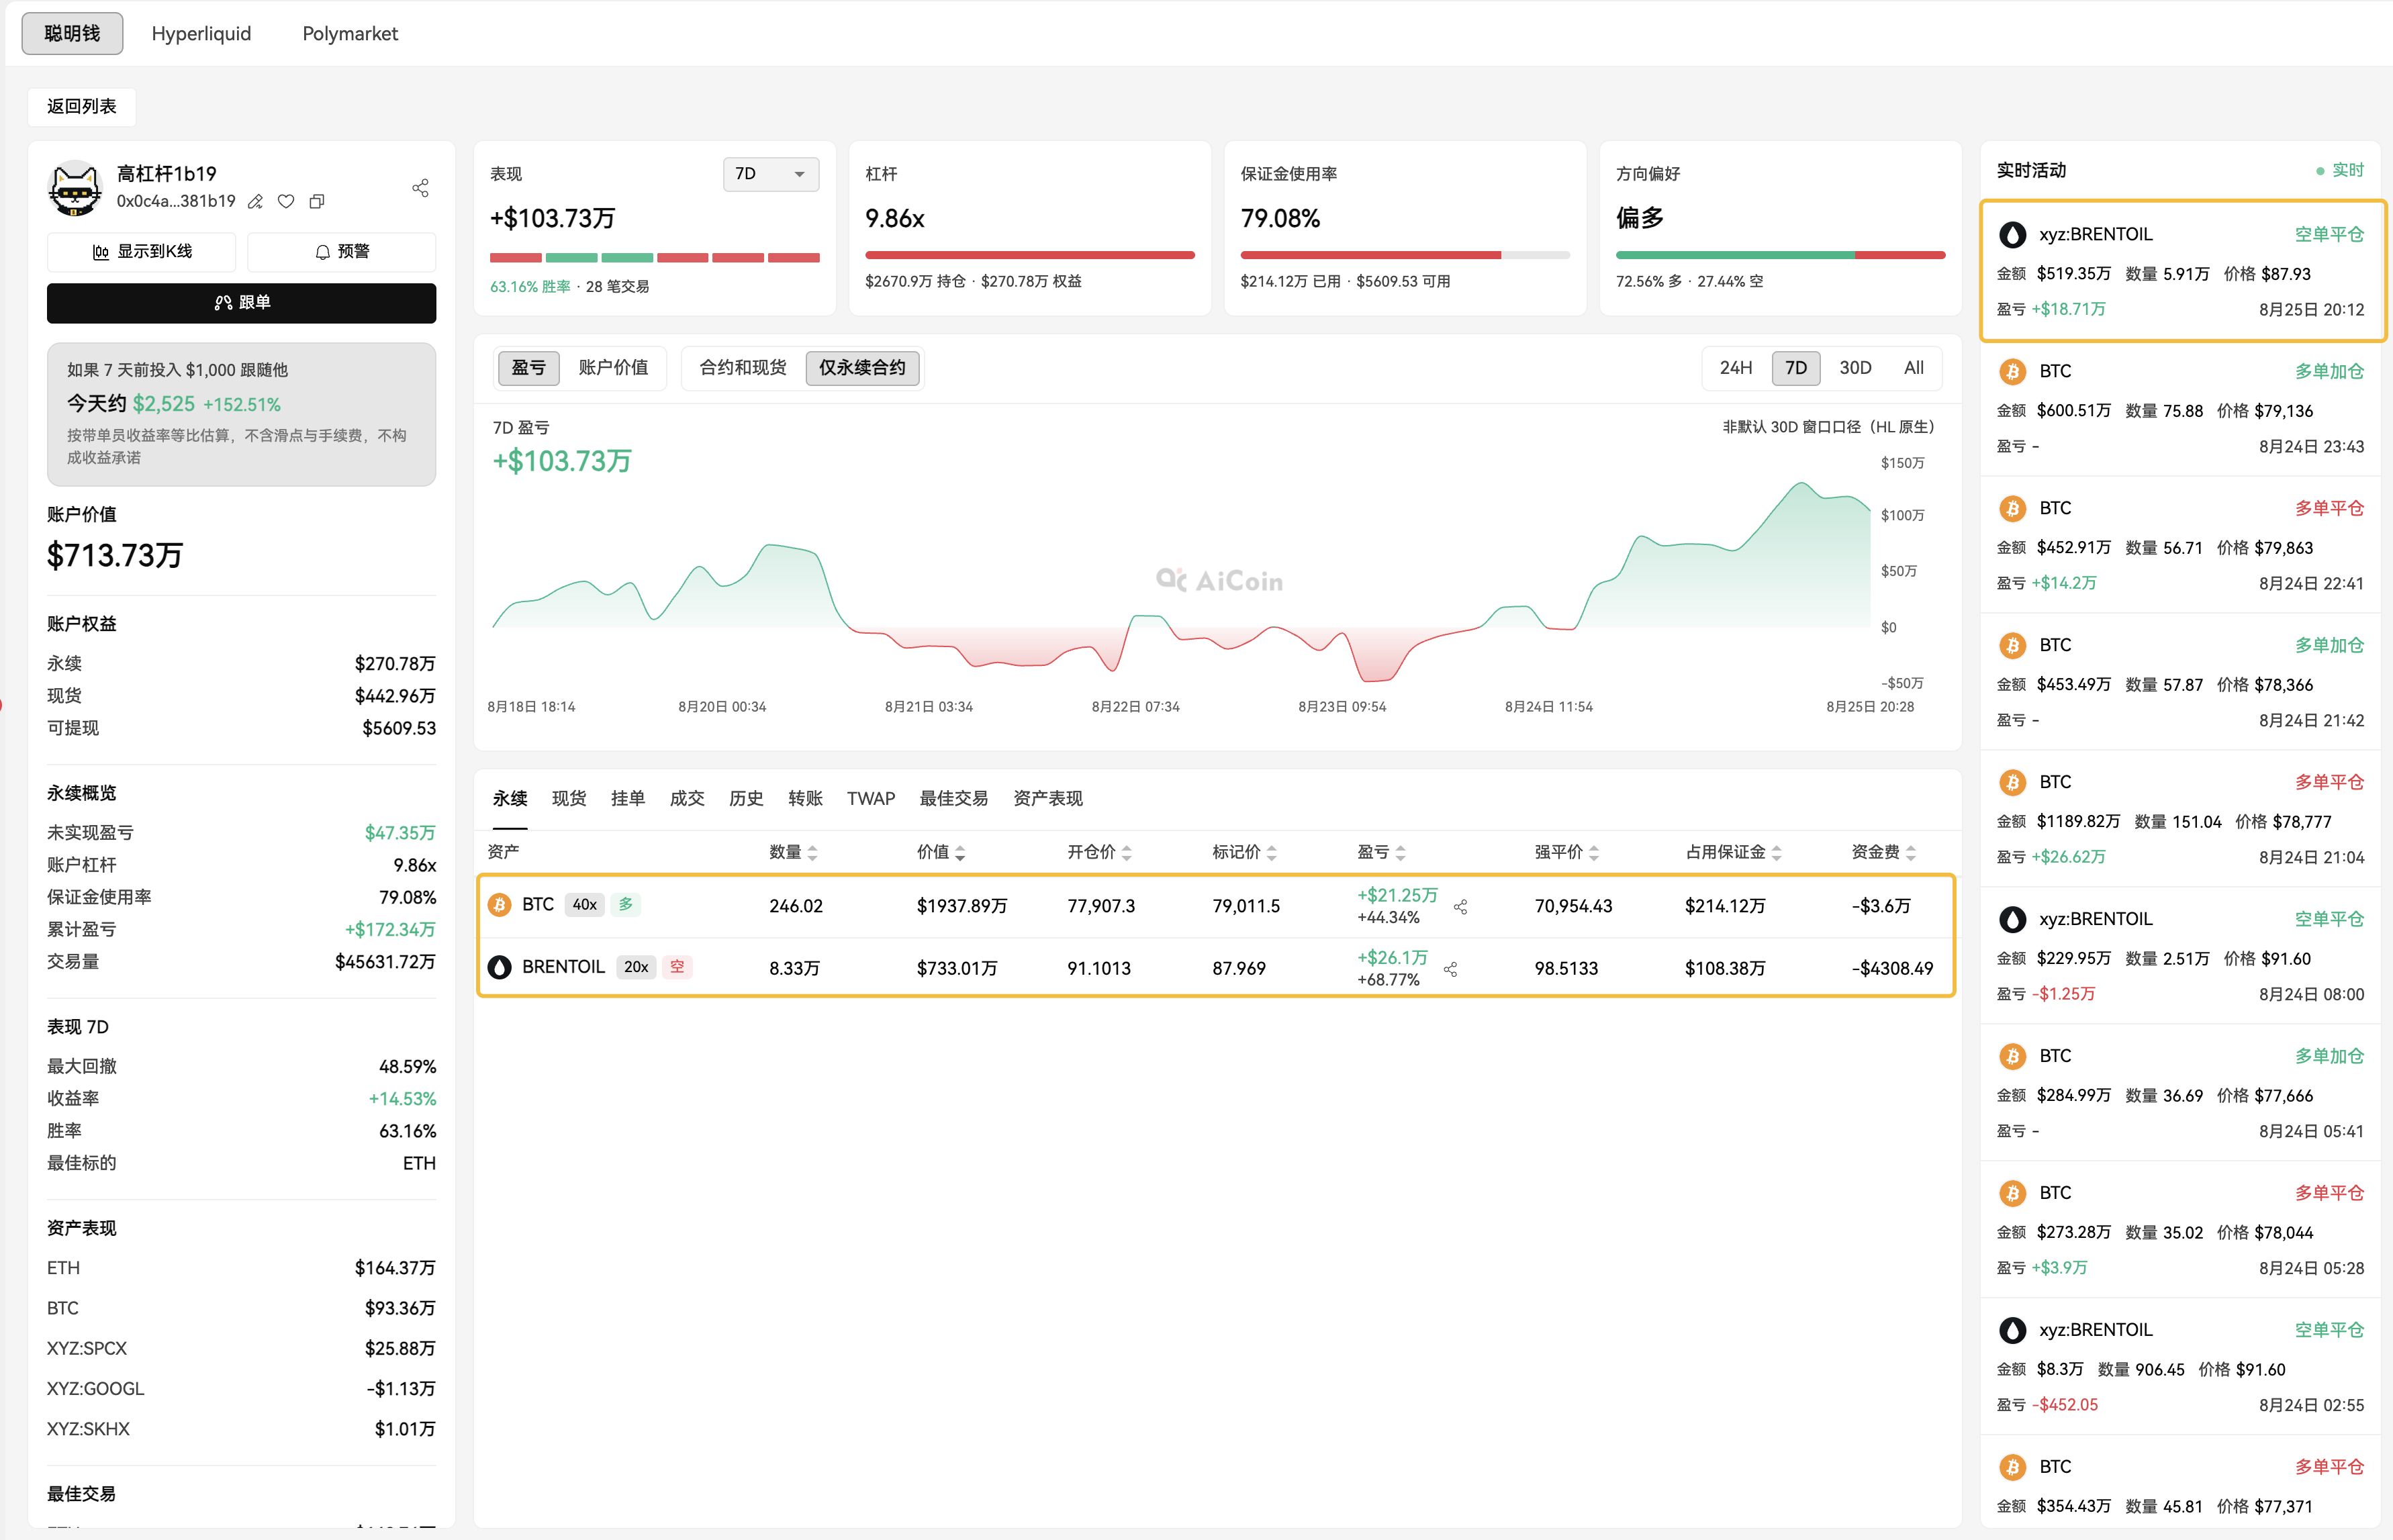Image resolution: width=2393 pixels, height=1540 pixels.
Task: Click the win-rate segmented bar under +$103.73万
Action: [x=654, y=258]
